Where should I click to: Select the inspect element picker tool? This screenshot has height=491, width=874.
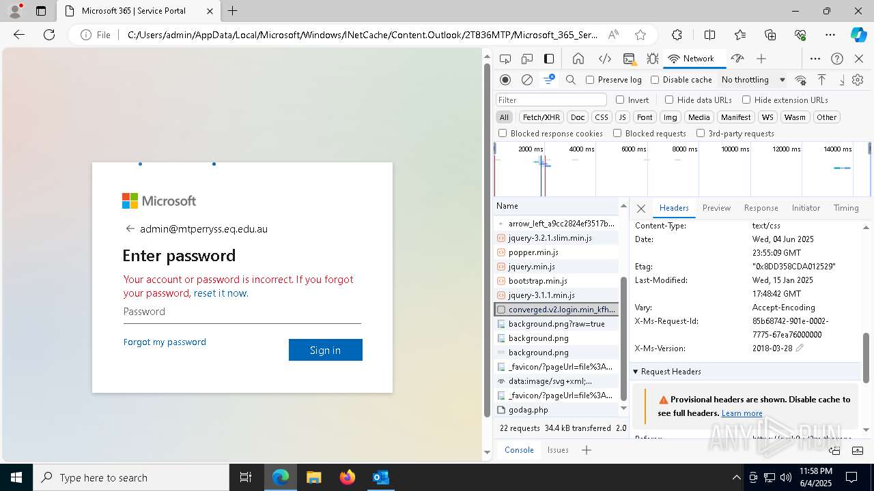[505, 59]
